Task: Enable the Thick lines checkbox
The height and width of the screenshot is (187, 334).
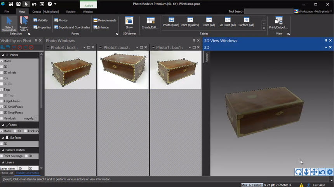Action: (x=25, y=131)
